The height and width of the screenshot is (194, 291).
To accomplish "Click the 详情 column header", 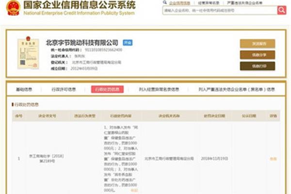I will point(273,116).
